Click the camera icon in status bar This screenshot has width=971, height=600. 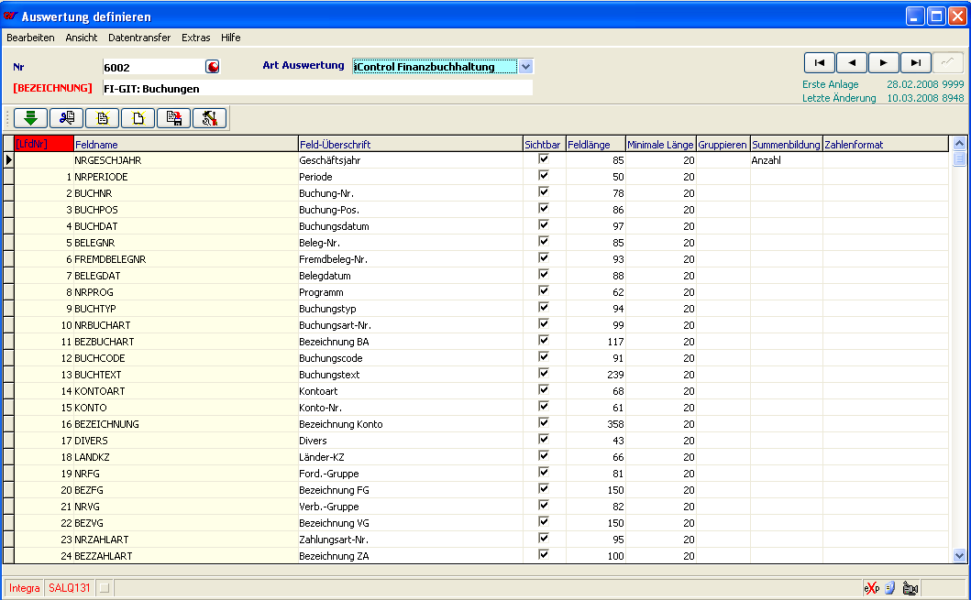coord(910,588)
